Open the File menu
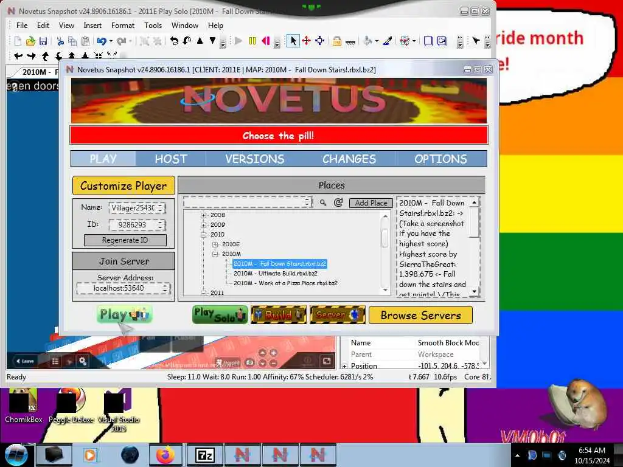The image size is (623, 467). tap(22, 26)
